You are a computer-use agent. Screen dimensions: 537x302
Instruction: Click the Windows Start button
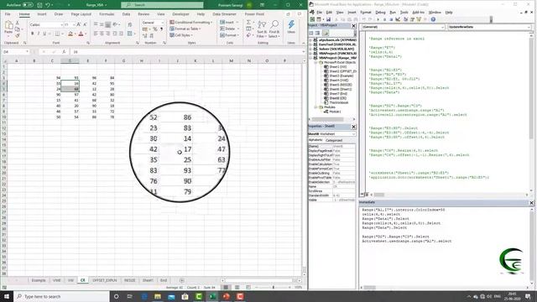tap(7, 296)
